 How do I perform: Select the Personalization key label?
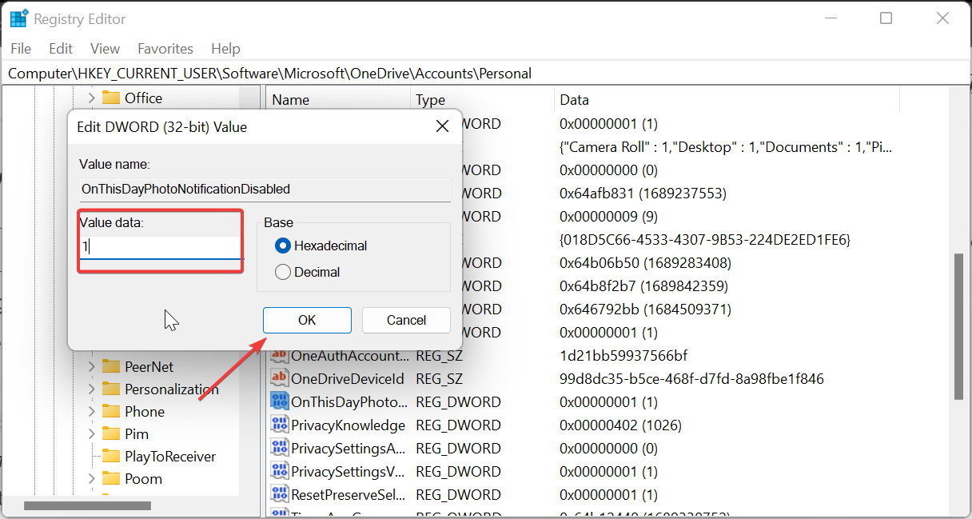click(x=171, y=389)
